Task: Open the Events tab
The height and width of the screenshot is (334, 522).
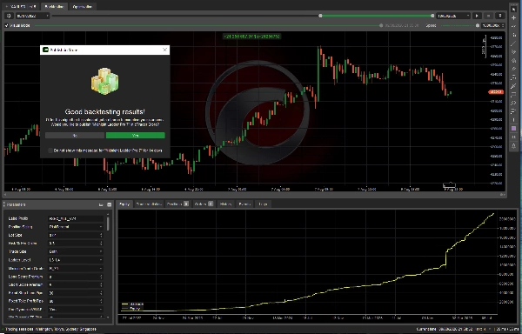Action: 244,204
